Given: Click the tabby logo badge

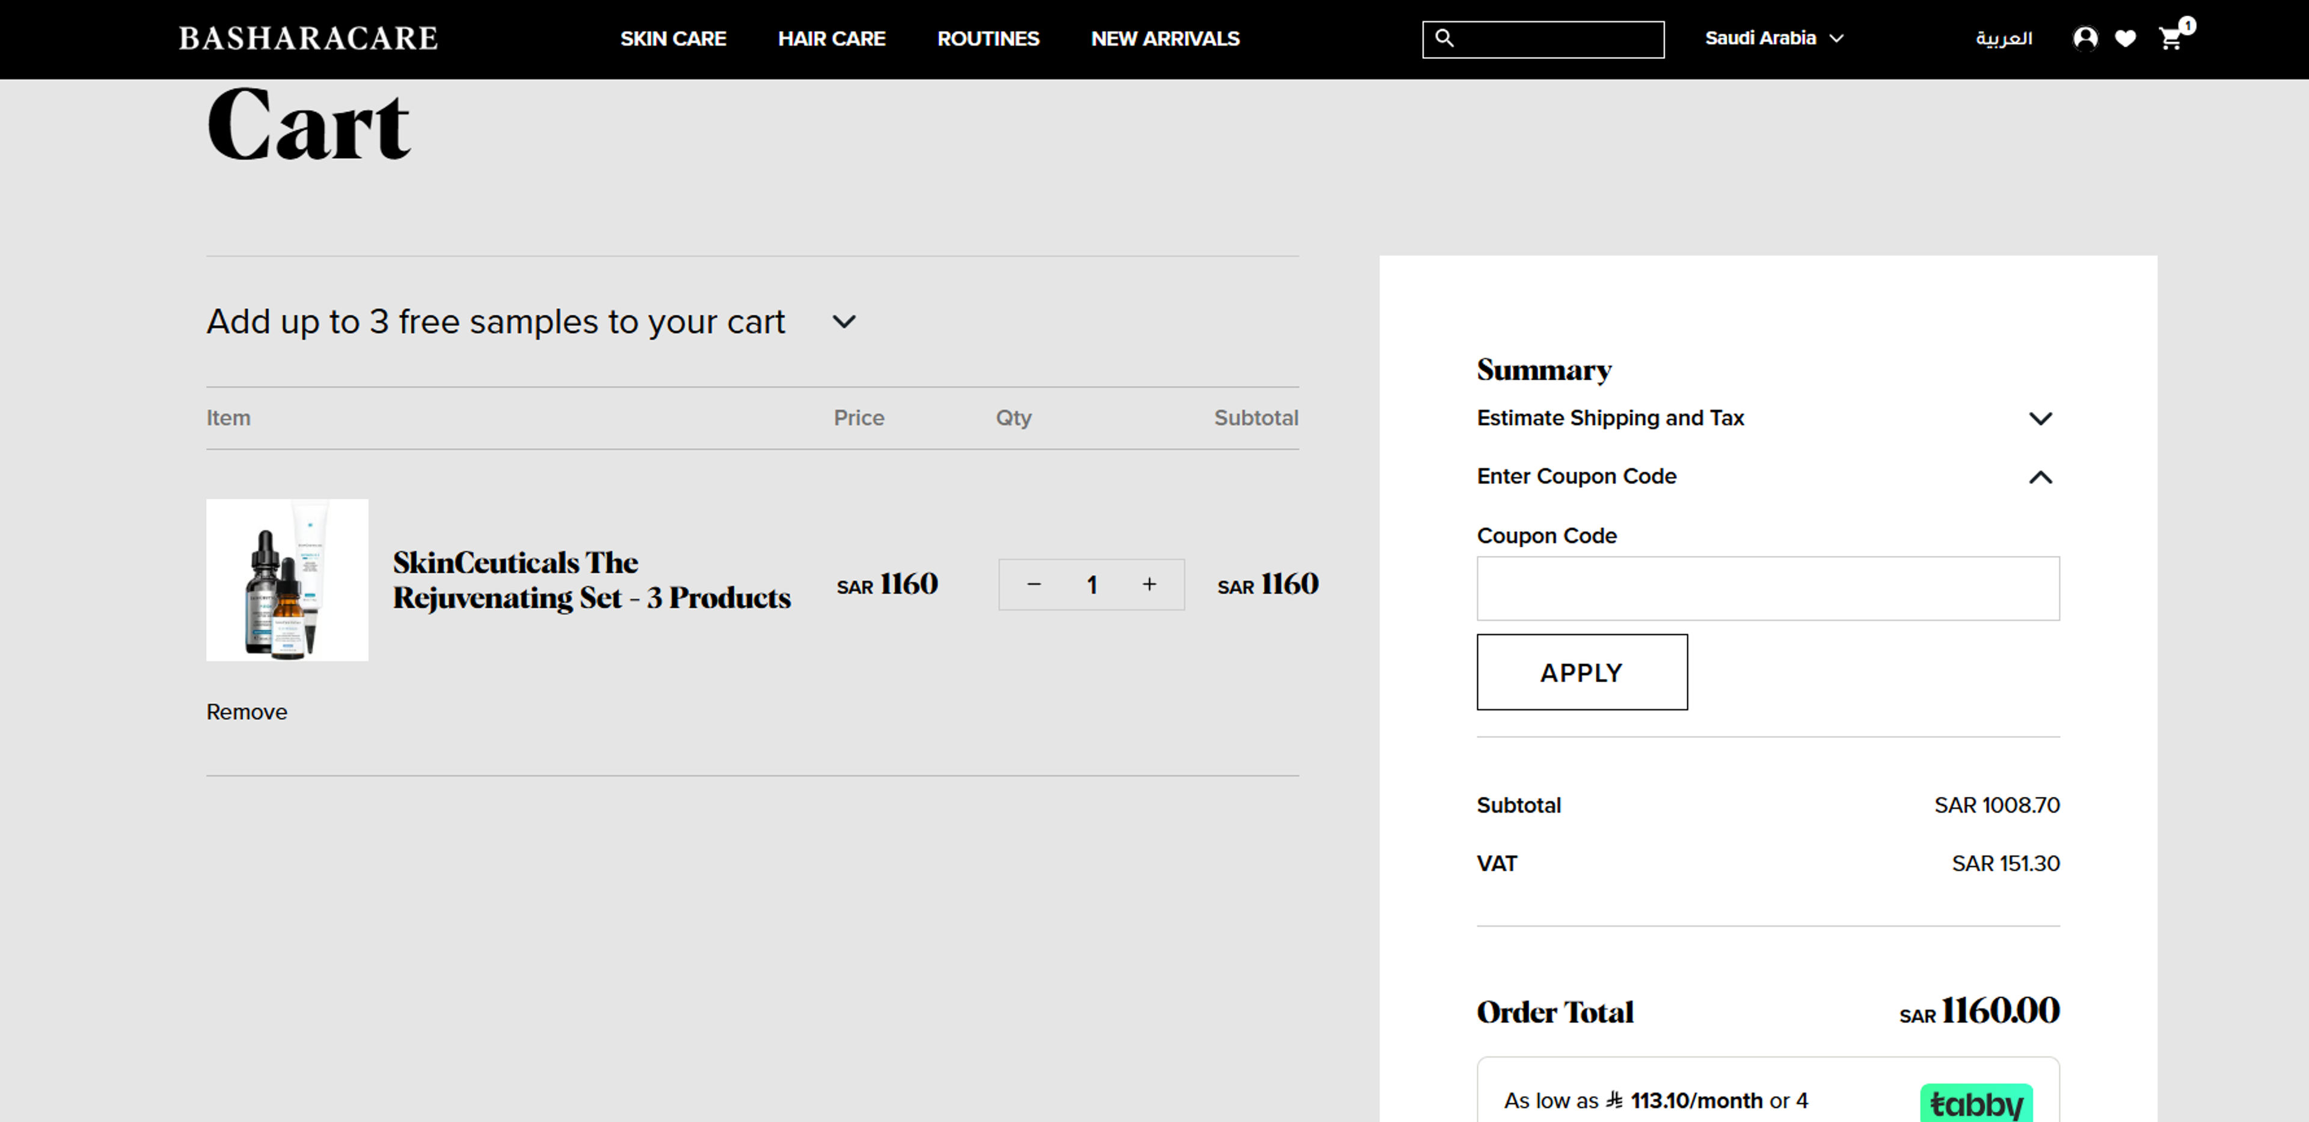Looking at the screenshot, I should [x=1975, y=1102].
